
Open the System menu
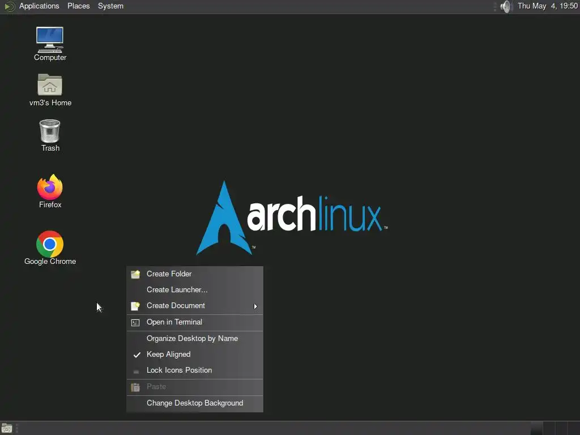(110, 6)
